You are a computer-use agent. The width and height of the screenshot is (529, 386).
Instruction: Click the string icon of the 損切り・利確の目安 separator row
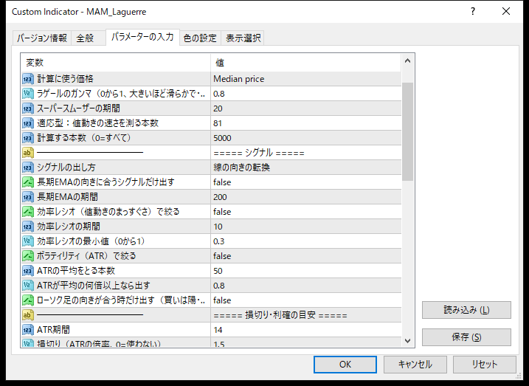click(28, 315)
